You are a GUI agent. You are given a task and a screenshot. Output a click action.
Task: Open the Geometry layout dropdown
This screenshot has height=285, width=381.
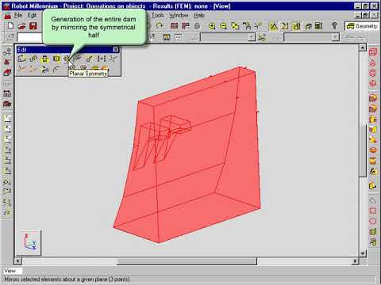click(362, 26)
